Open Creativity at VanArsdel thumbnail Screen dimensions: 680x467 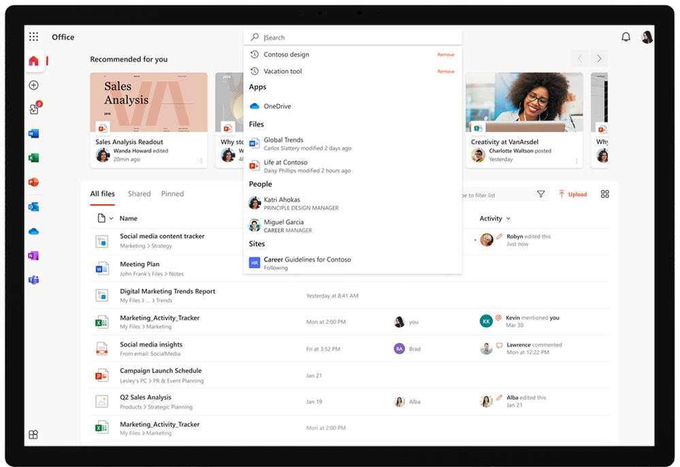(524, 102)
